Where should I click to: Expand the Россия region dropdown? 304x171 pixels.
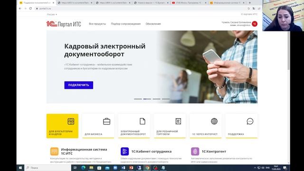[52, 15]
